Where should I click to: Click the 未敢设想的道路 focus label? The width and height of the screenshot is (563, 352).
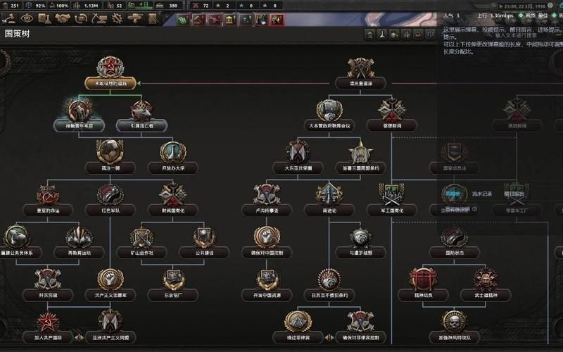tap(110, 83)
